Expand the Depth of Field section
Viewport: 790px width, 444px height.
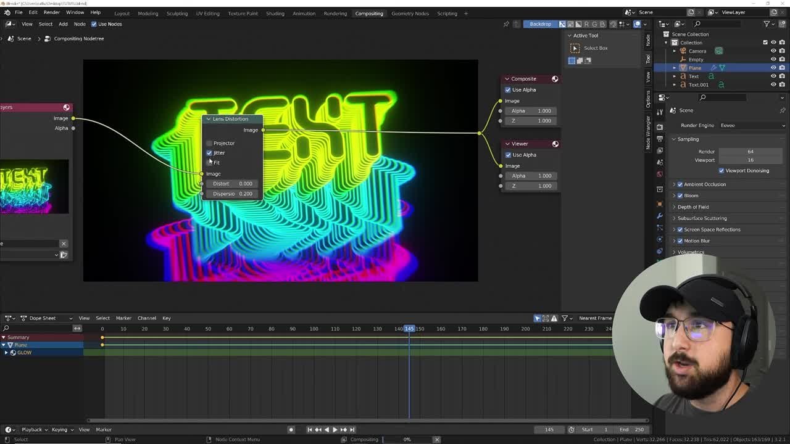[x=673, y=207]
